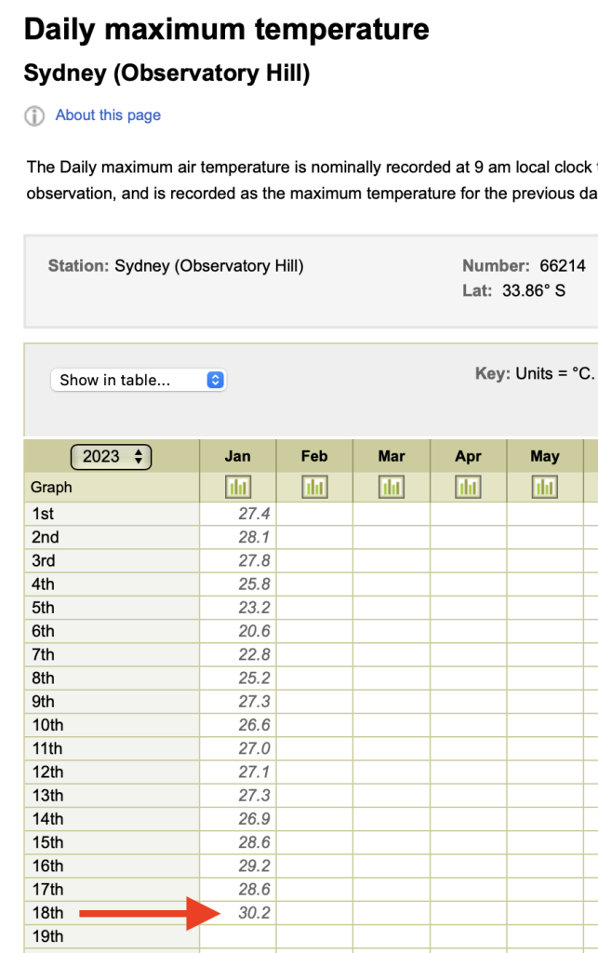This screenshot has height=953, width=598.
Task: Open the graph icon for Feb
Action: pyautogui.click(x=314, y=487)
